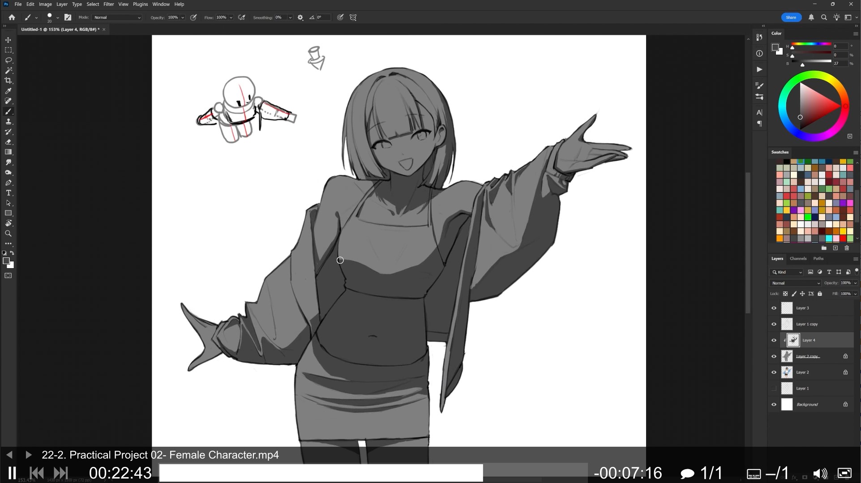Select the Brush tool in the toolbar

coord(8,111)
